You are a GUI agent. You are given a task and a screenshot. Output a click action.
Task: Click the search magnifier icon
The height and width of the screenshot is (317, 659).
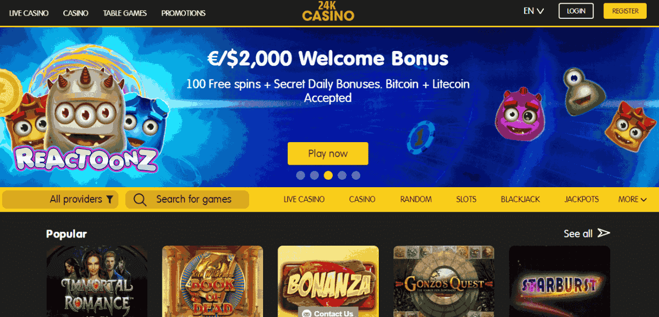140,200
